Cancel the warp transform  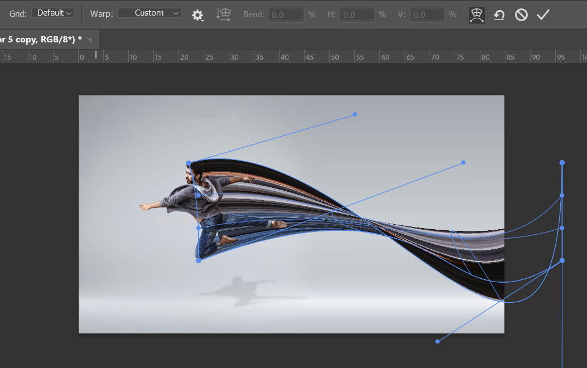tap(521, 15)
